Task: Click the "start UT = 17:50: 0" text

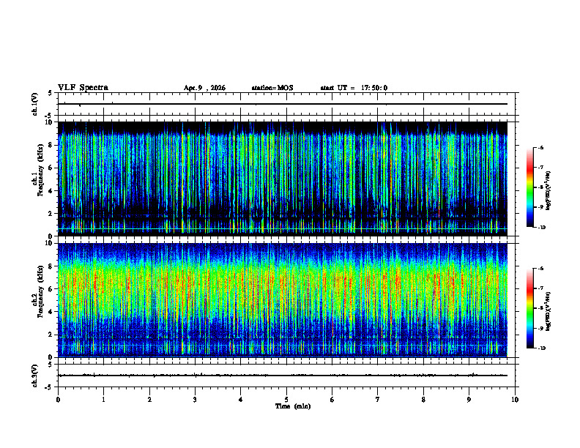Action: point(354,88)
